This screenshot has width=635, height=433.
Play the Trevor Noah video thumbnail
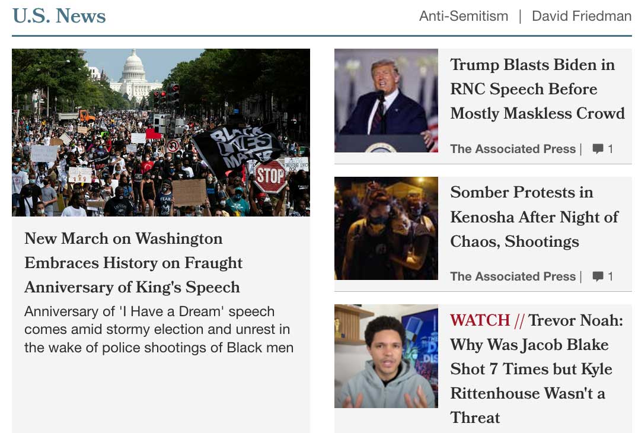(386, 356)
